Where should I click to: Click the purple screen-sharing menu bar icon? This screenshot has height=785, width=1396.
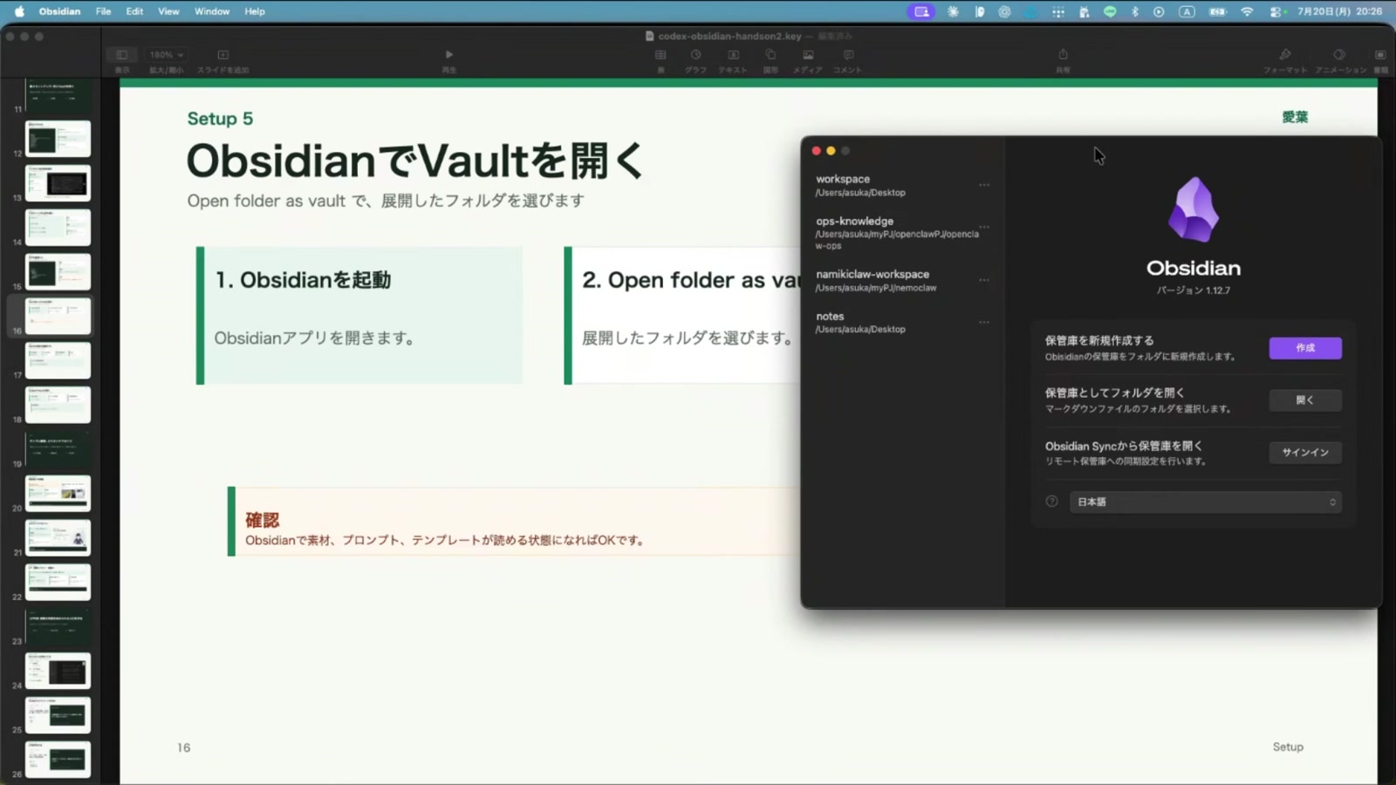[x=921, y=11]
